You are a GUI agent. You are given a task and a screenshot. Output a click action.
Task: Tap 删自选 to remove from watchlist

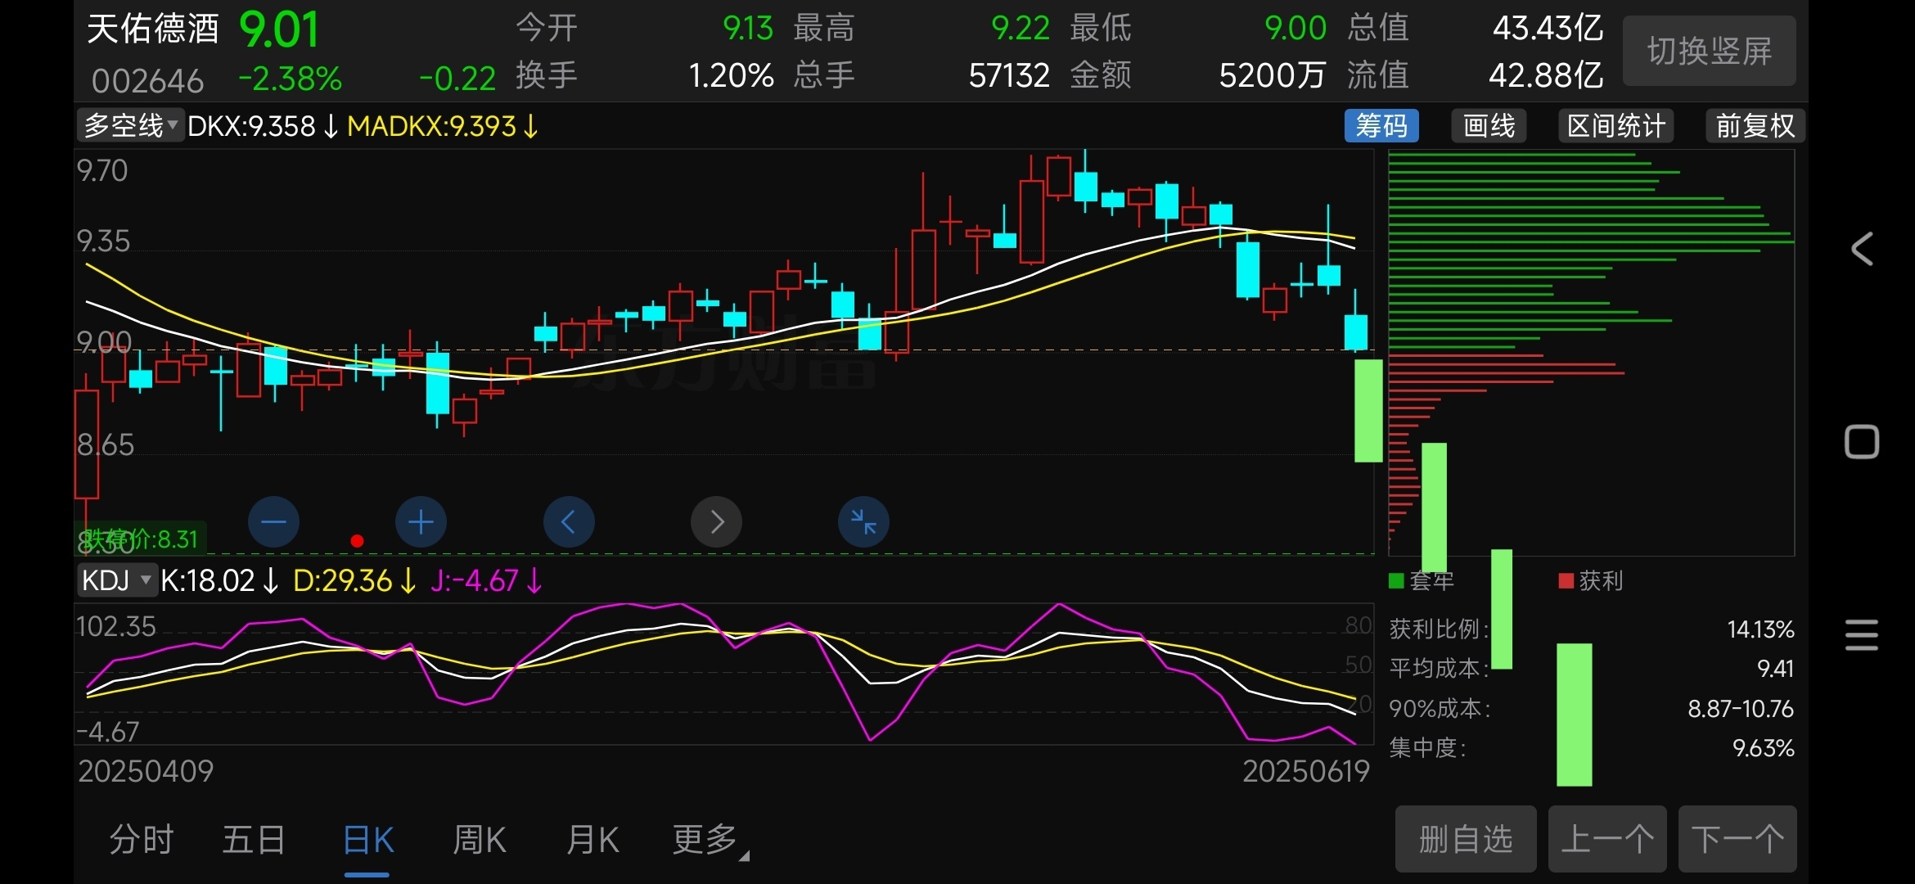1466,839
